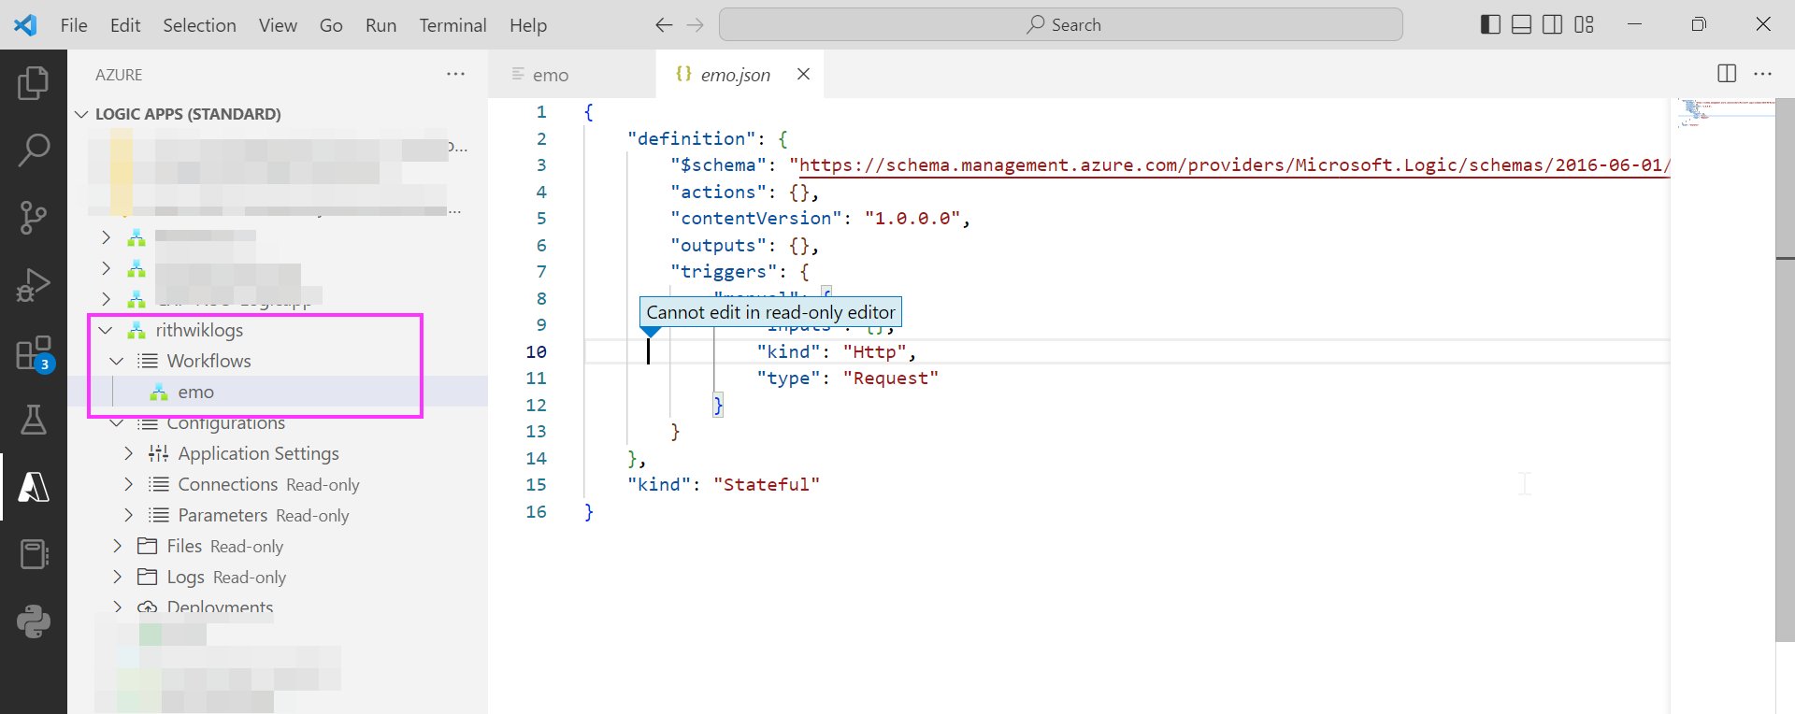1795x714 pixels.
Task: Click the "Request" value on line 11
Action: click(x=890, y=378)
